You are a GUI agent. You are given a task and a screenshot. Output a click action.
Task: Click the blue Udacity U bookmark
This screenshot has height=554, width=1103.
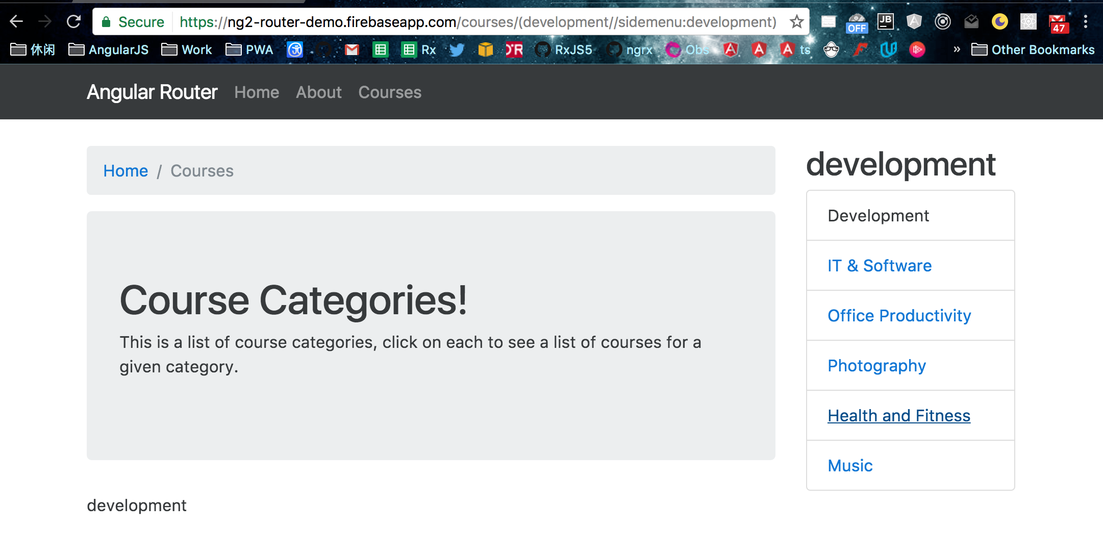point(888,49)
